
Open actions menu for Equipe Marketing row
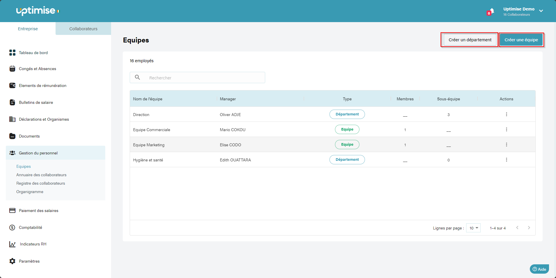[506, 145]
